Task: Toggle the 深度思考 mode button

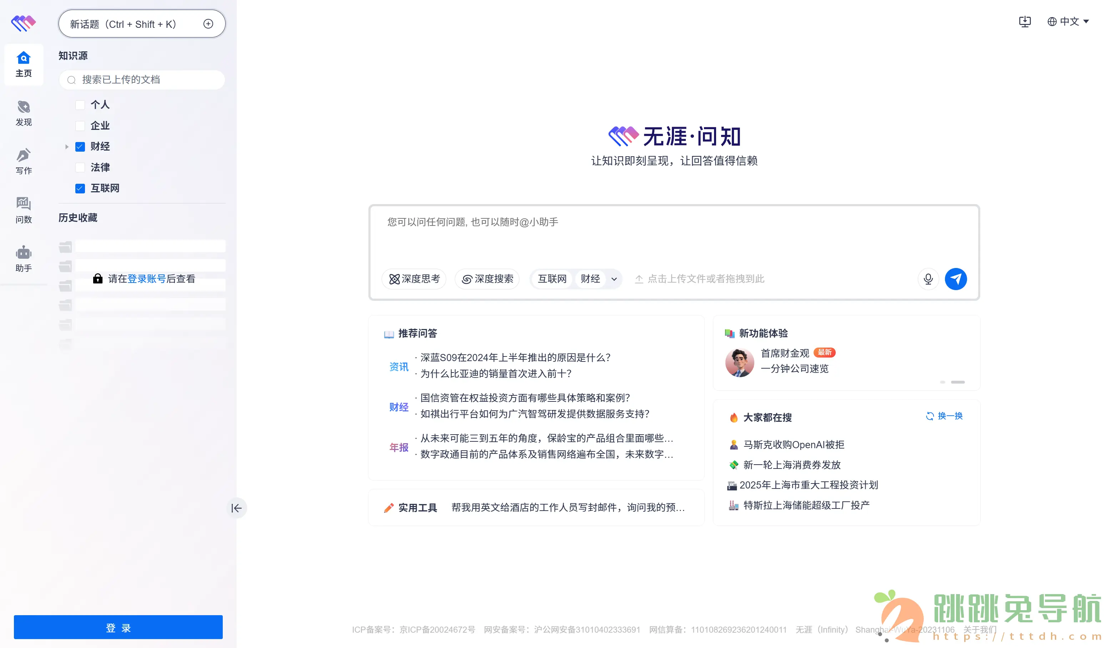Action: click(x=414, y=279)
